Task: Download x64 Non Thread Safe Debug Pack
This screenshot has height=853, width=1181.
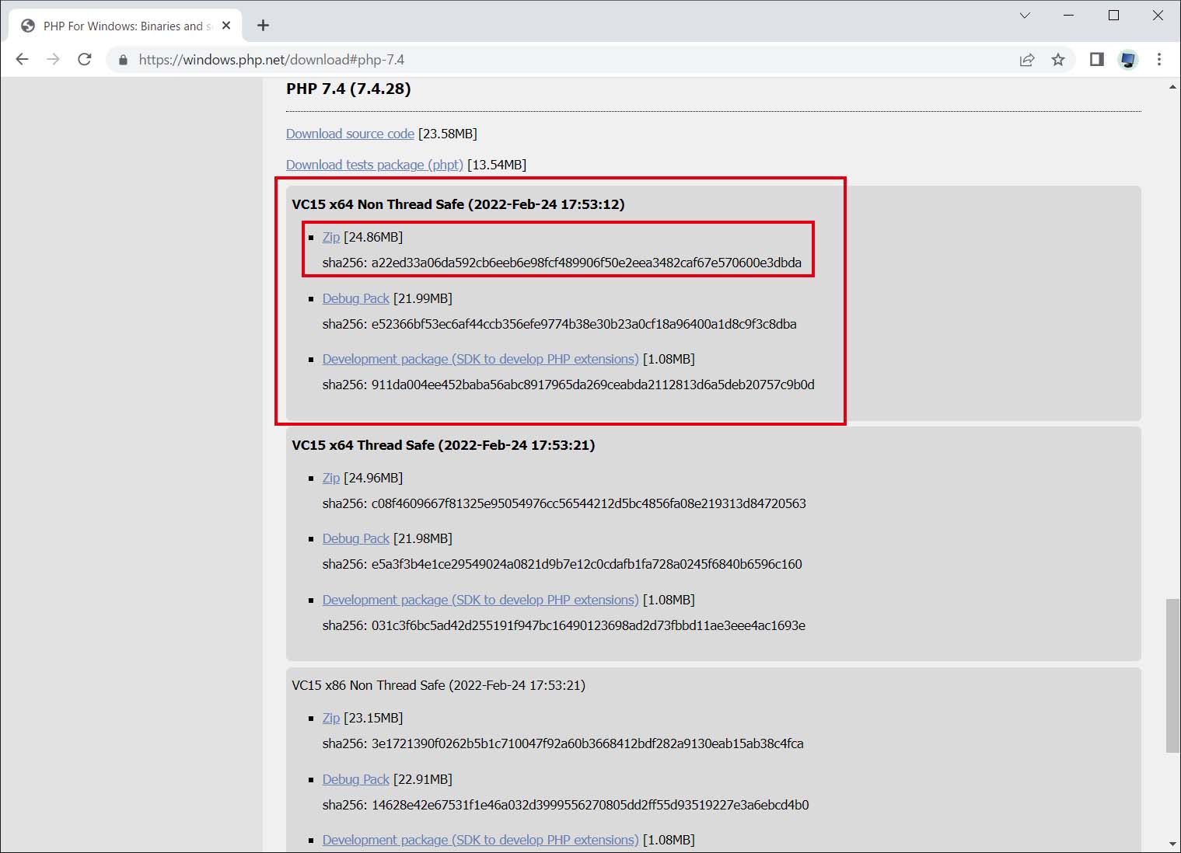Action: [355, 298]
